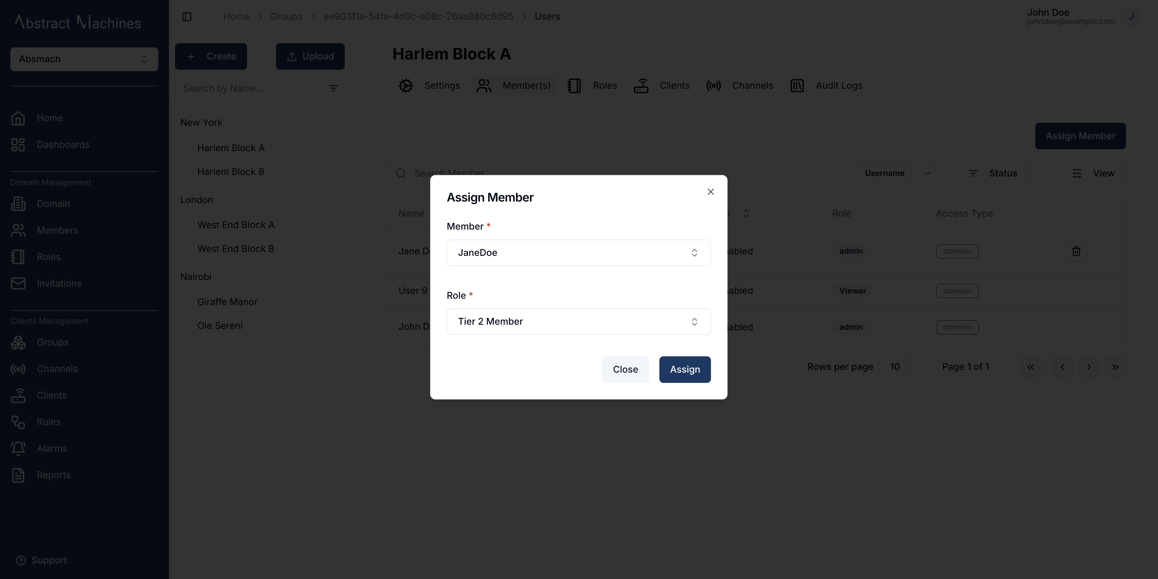
Task: Go to first page double-chevron
Action: click(1030, 367)
